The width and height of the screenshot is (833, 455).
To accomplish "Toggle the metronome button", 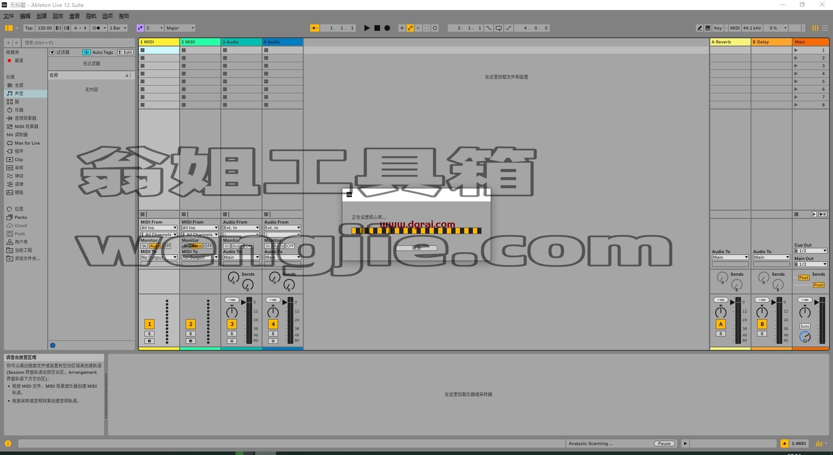I will (96, 28).
